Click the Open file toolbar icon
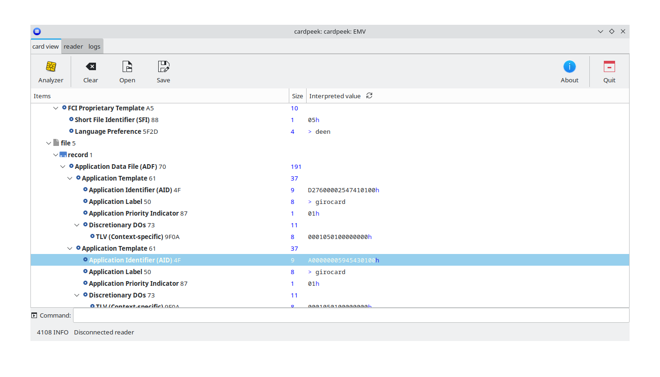Viewport: 660px width, 377px height. [127, 67]
